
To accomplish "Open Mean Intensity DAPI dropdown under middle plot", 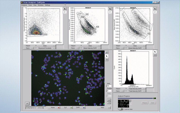I will point(91,48).
